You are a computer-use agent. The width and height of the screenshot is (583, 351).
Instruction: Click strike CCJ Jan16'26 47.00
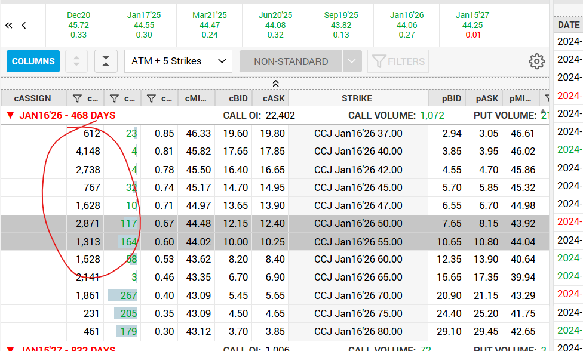(x=358, y=205)
